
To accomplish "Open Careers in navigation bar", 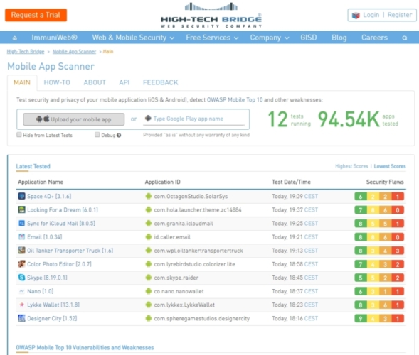I will 374,38.
